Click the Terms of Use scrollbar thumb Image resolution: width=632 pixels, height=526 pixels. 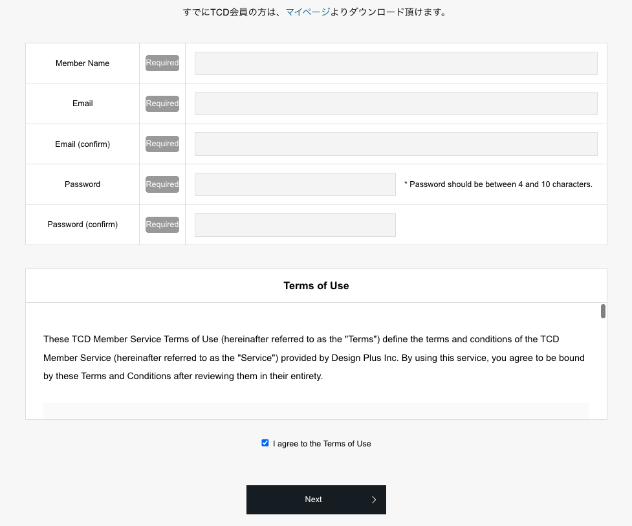click(603, 311)
